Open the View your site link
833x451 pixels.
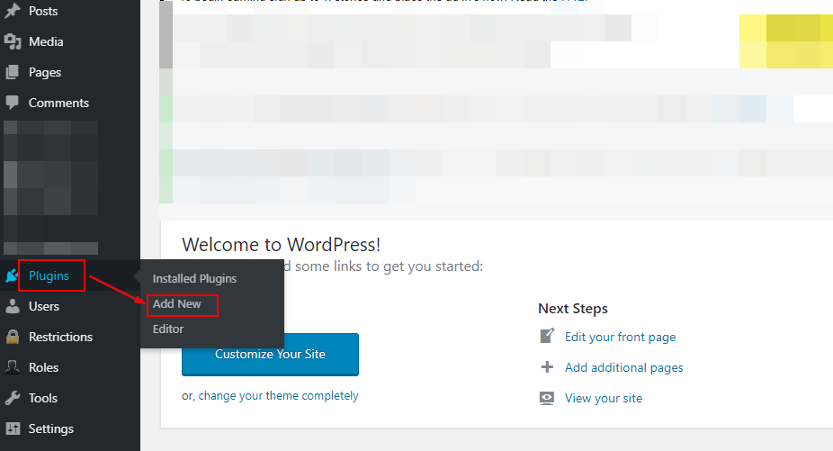pyautogui.click(x=604, y=399)
